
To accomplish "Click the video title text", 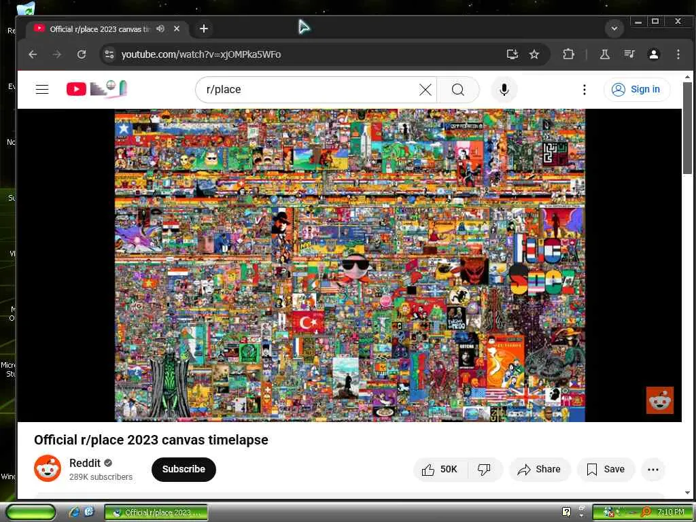I will coord(151,440).
